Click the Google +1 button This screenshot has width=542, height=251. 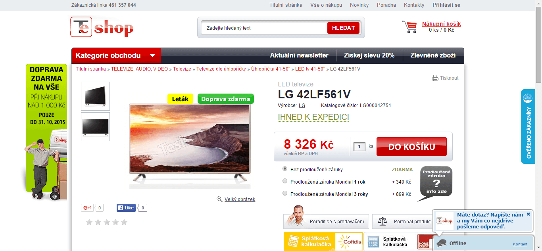point(87,208)
